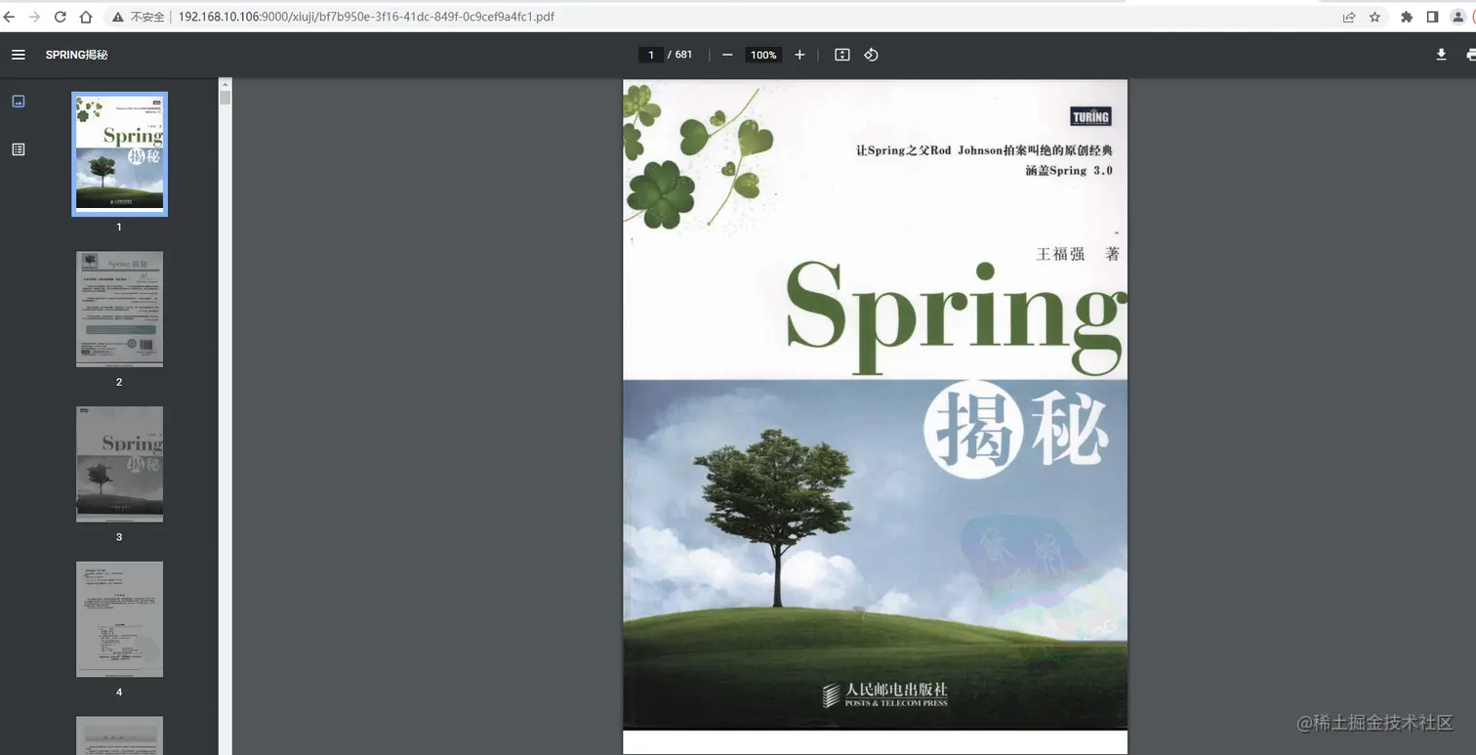Select page 3 thumbnail
Viewport: 1476px width, 755px height.
119,464
